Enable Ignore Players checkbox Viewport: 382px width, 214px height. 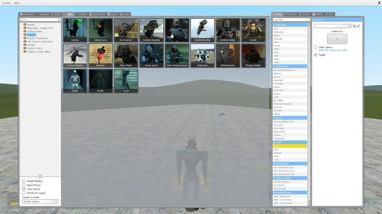pyautogui.click(x=24, y=185)
